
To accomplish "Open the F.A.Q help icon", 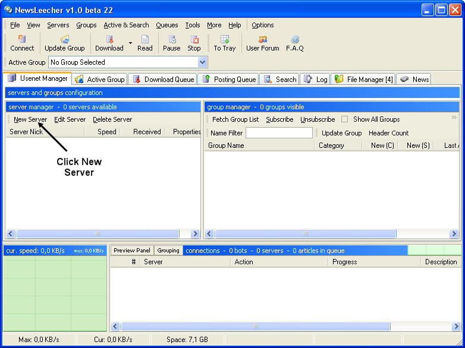I will tap(295, 39).
